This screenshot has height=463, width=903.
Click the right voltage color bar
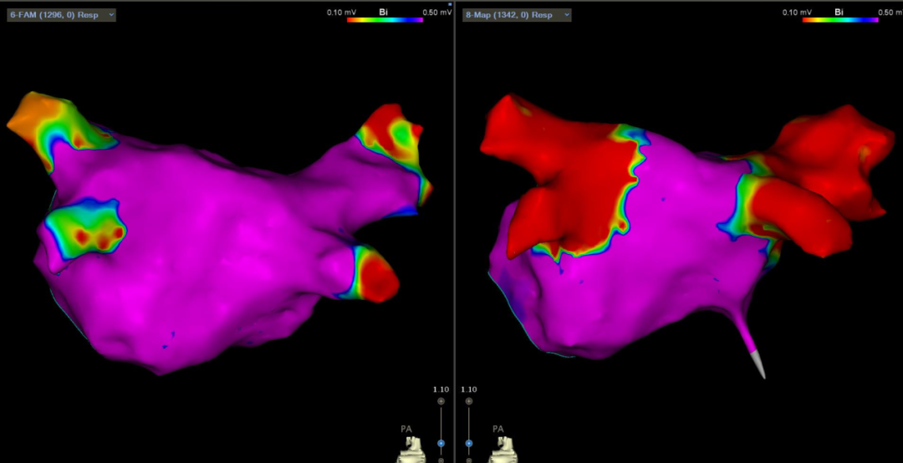pyautogui.click(x=839, y=19)
